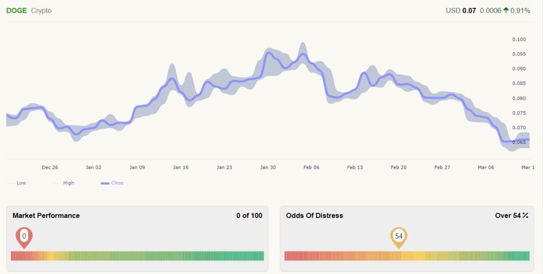The image size is (543, 274).
Task: Click the Market Performance gradient bar
Action: pyautogui.click(x=137, y=256)
